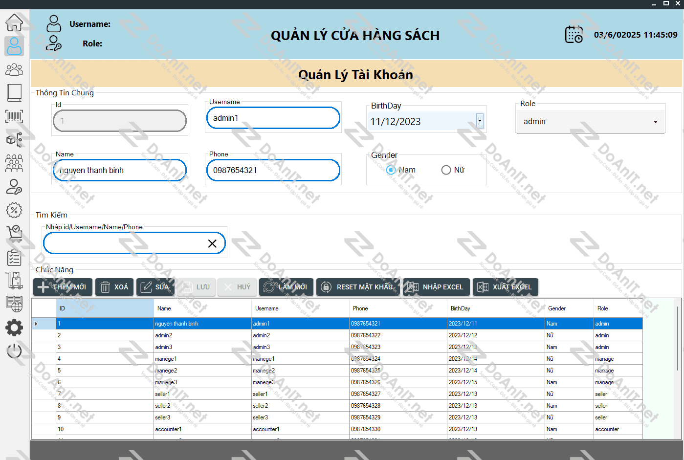Open the barcode icon in sidebar

click(x=14, y=116)
